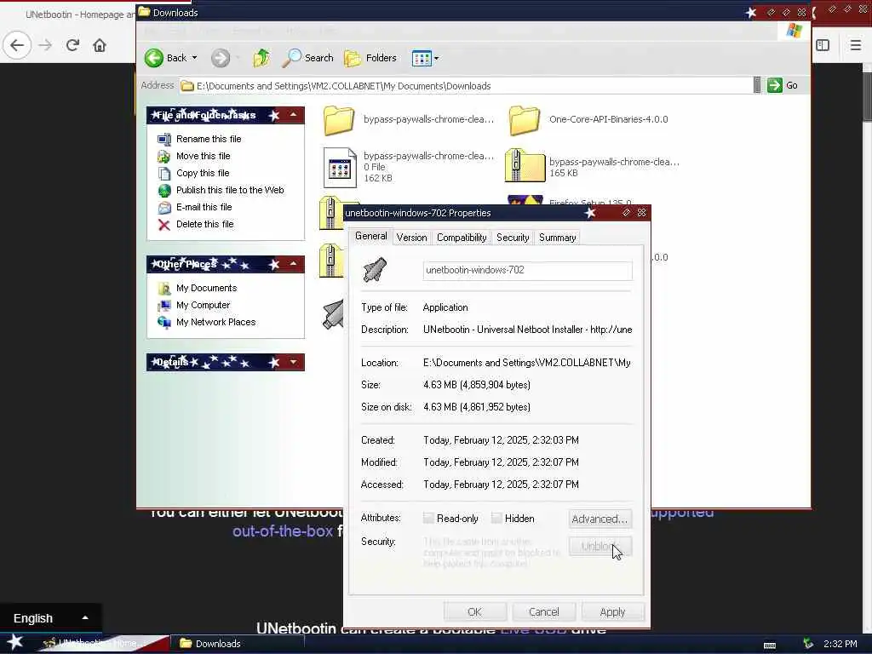872x654 pixels.
Task: Select the bypass-paywalls 162 KB file icon
Action: click(340, 167)
